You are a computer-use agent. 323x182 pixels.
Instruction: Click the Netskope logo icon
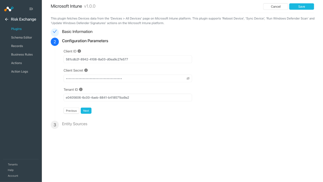[x=9, y=9]
